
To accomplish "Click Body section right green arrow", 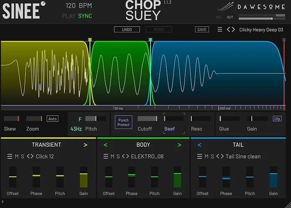I will 179,145.
